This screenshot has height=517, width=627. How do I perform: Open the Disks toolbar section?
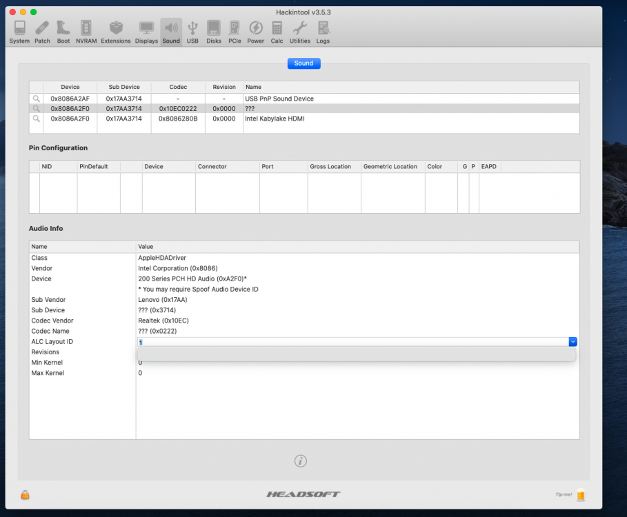214,32
